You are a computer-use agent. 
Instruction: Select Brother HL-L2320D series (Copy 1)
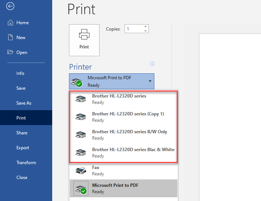point(123,117)
